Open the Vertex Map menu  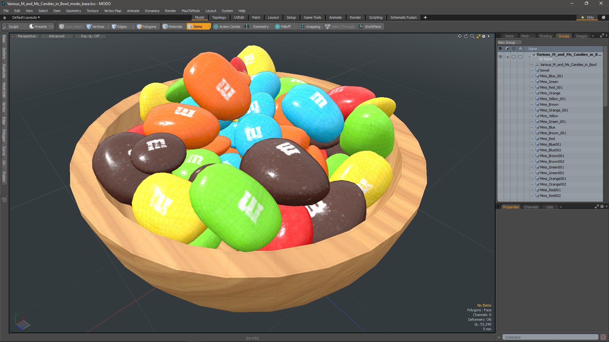tap(113, 11)
